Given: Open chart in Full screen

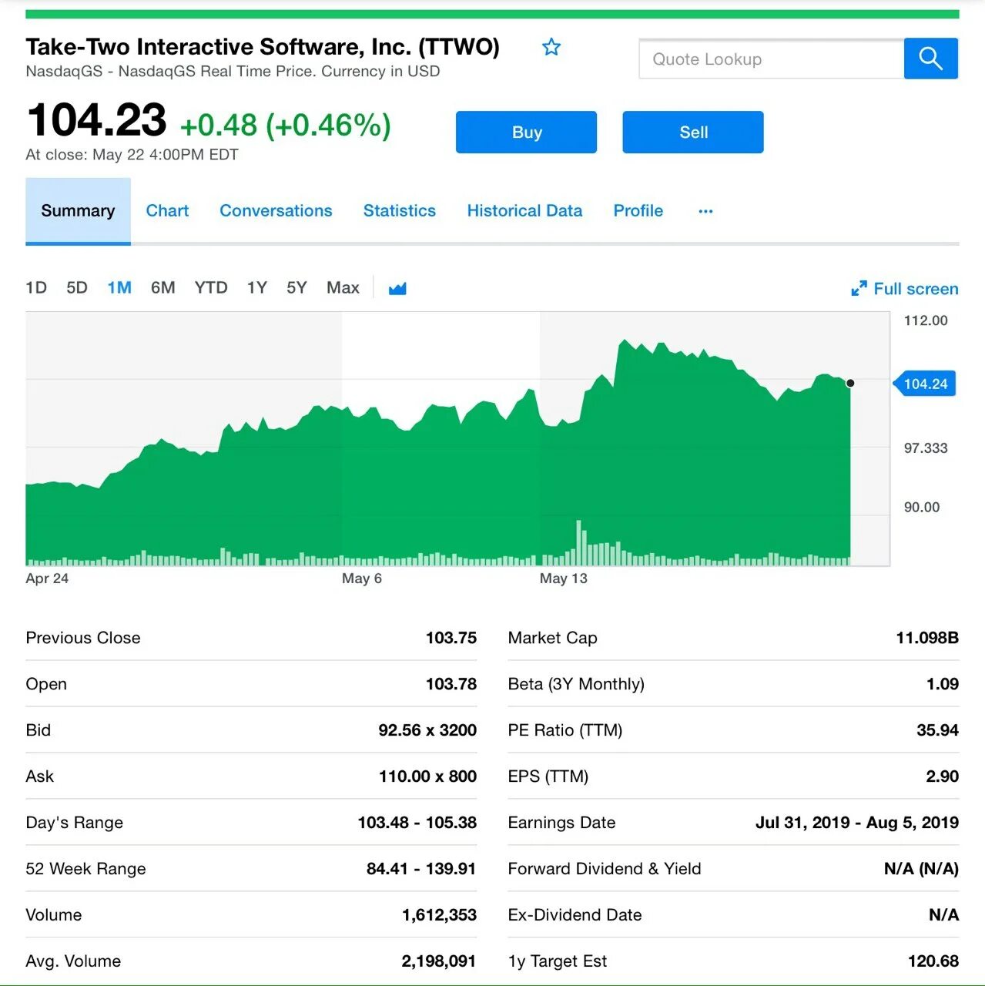Looking at the screenshot, I should [x=905, y=289].
